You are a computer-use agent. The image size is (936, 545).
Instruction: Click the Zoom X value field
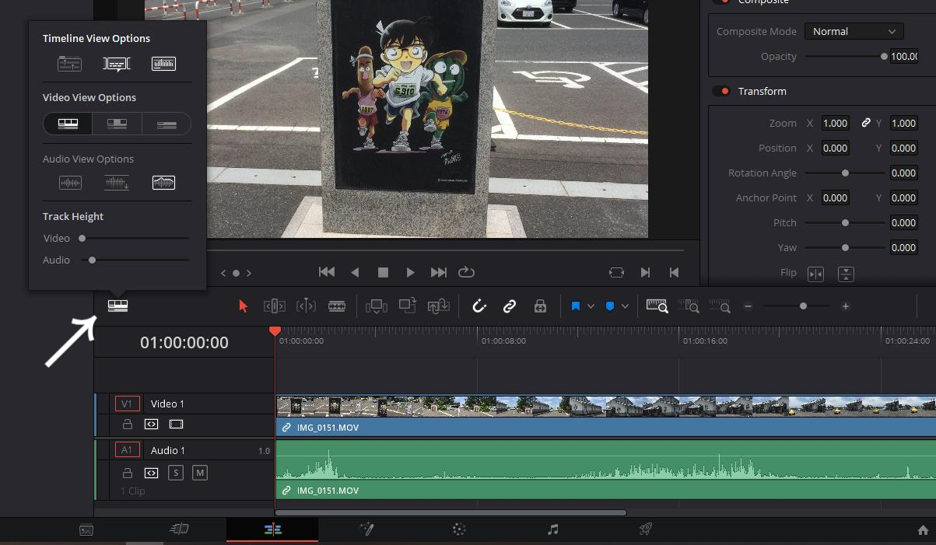coord(835,123)
